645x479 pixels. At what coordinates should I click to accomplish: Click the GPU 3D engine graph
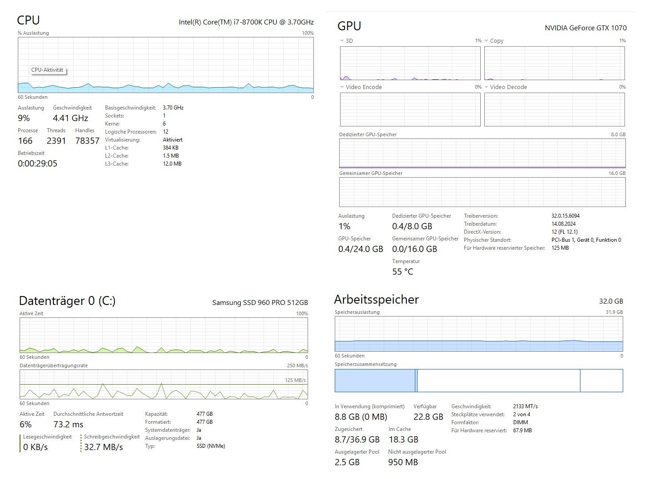[410, 63]
